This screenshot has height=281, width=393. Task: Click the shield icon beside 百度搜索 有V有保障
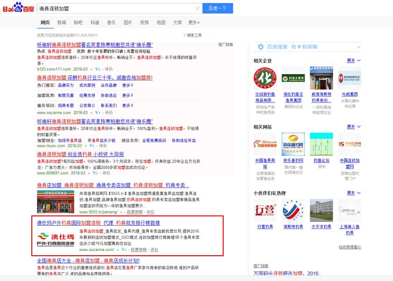pos(261,47)
